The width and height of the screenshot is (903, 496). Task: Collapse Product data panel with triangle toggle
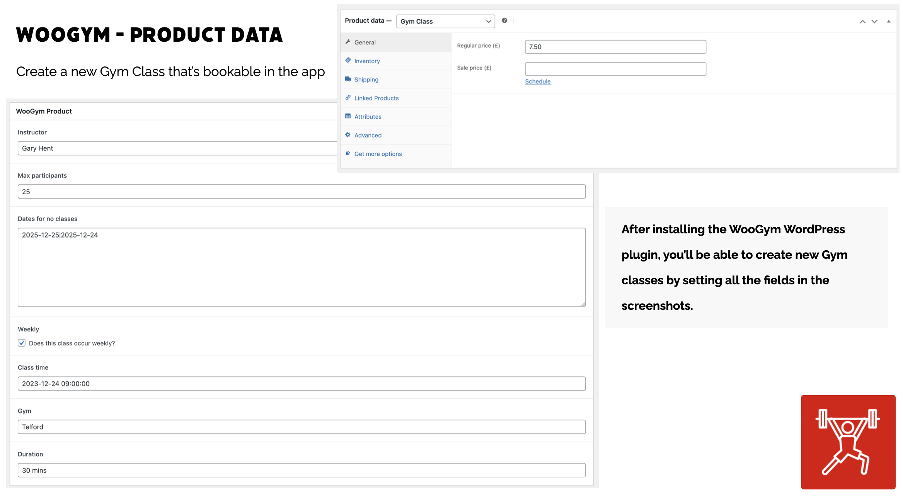(889, 22)
